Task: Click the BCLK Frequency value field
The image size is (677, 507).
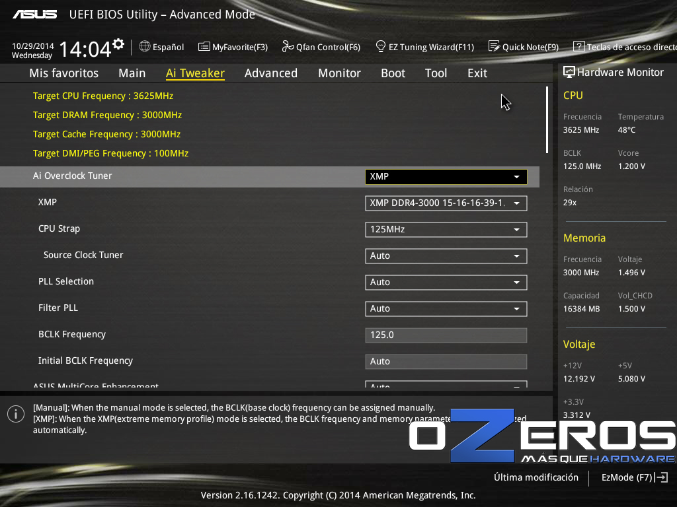Action: [x=446, y=335]
